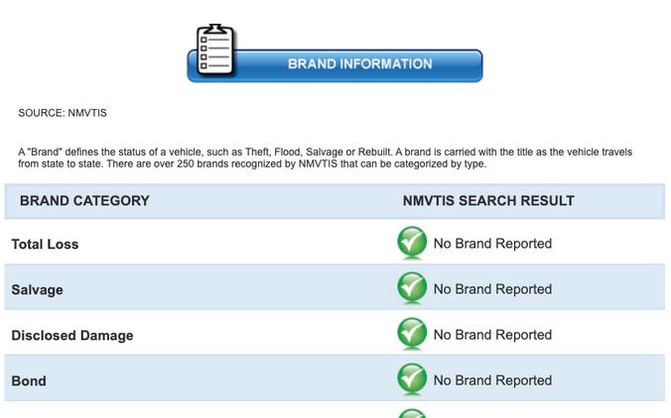Select the Disclosed Damage category label
671x418 pixels.
(72, 336)
